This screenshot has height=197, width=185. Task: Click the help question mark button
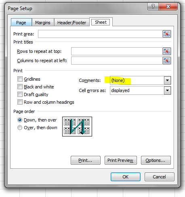tap(153, 6)
